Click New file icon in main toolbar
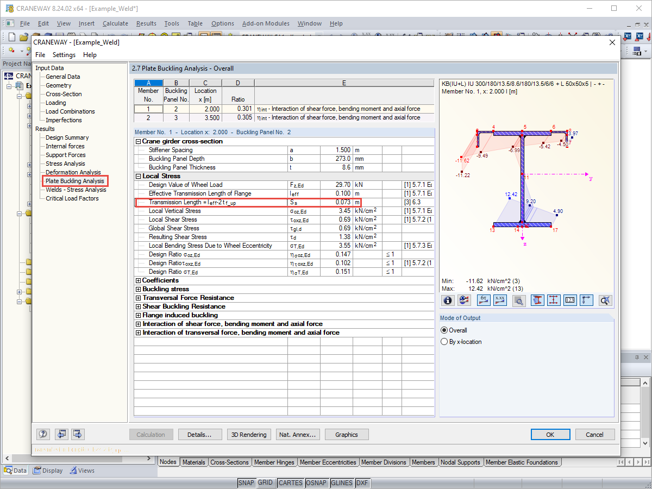This screenshot has width=652, height=489. point(12,37)
